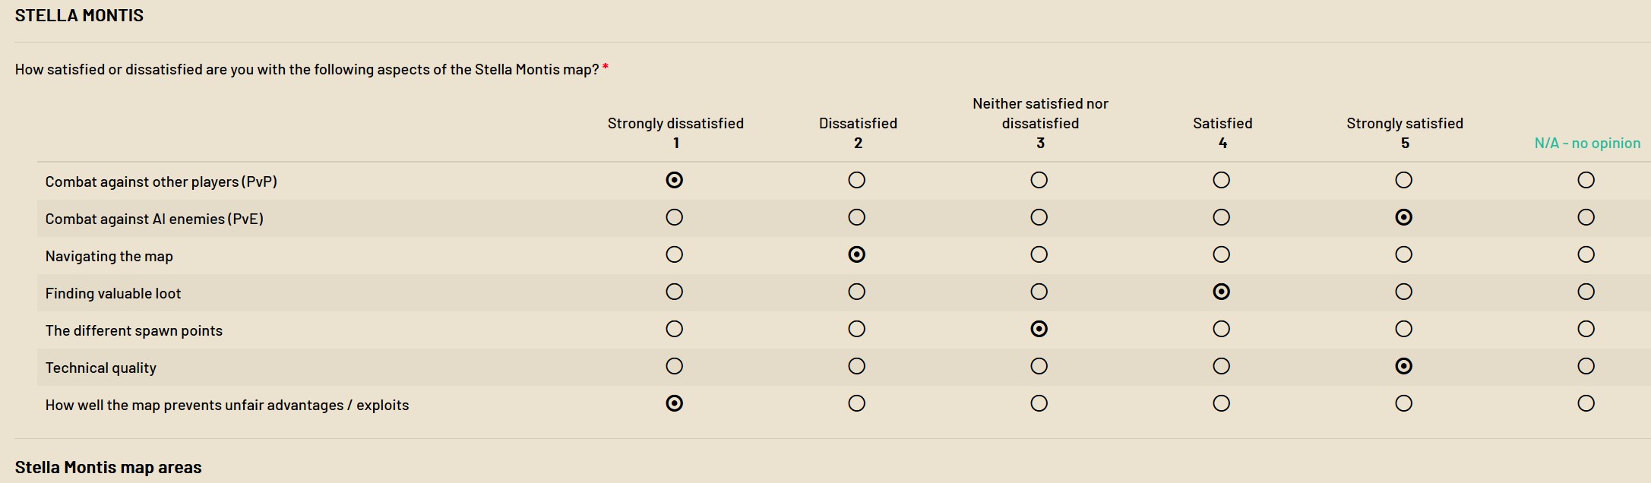Screen dimensions: 1651x483
Task: Rate Navigating the map as Strongly dissatisfied
Action: pos(674,254)
